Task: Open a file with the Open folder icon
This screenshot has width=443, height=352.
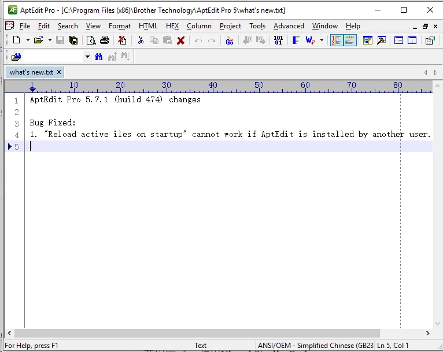Action: [38, 40]
